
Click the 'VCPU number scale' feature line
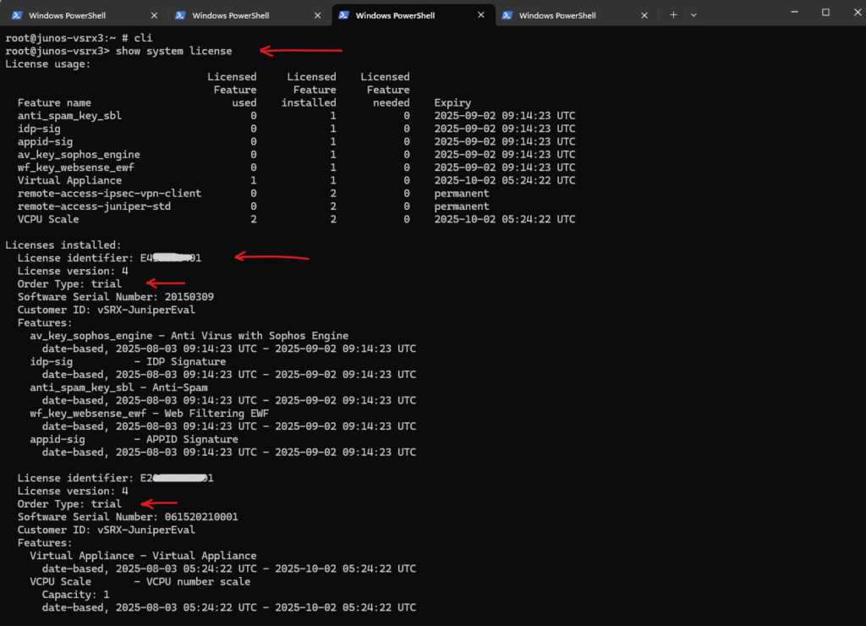pyautogui.click(x=140, y=582)
